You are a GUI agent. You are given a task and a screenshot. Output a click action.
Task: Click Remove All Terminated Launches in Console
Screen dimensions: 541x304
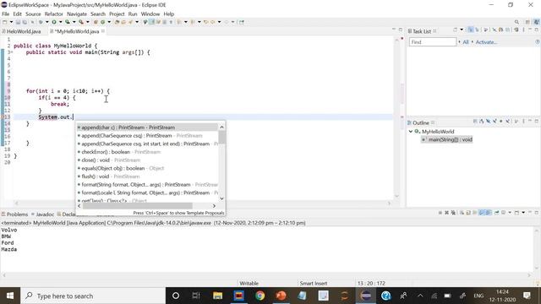453,213
